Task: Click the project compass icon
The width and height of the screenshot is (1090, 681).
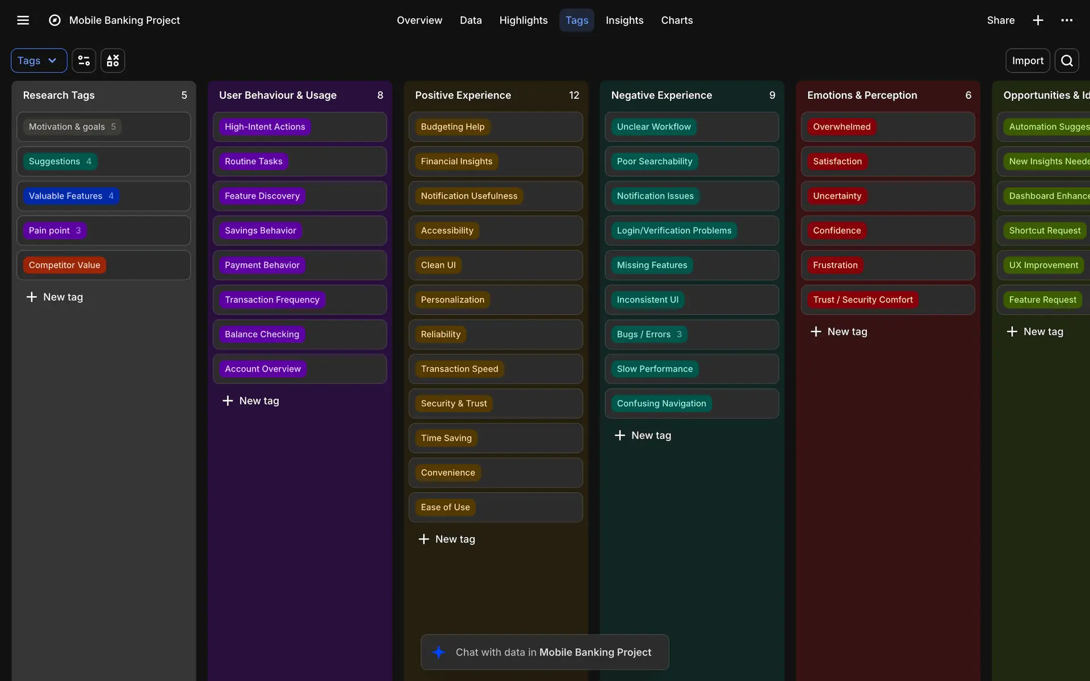Action: pyautogui.click(x=54, y=20)
